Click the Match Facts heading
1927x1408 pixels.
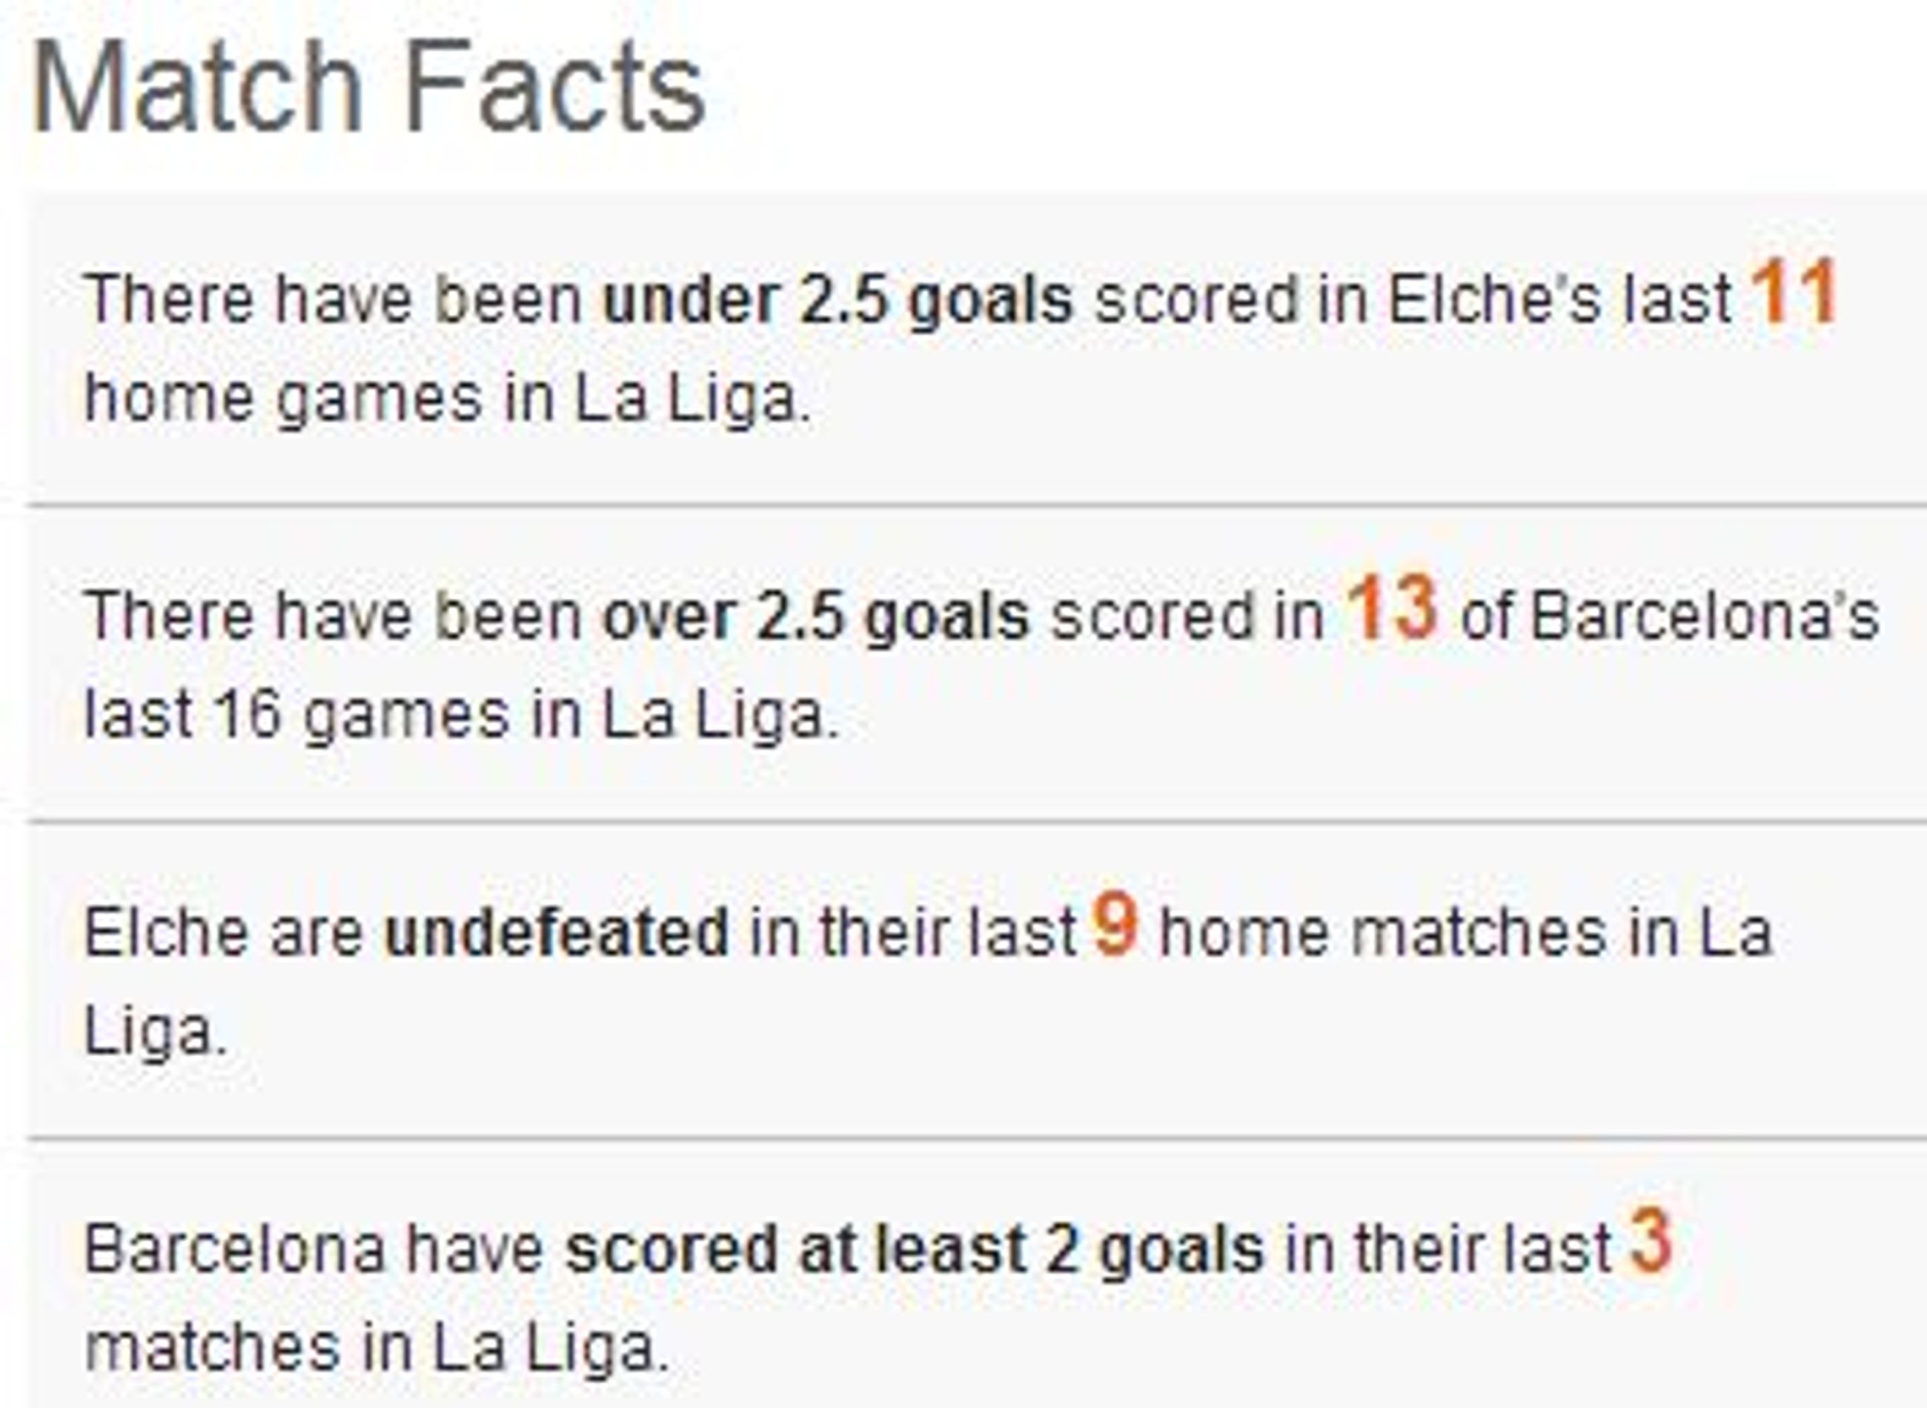coord(368,87)
